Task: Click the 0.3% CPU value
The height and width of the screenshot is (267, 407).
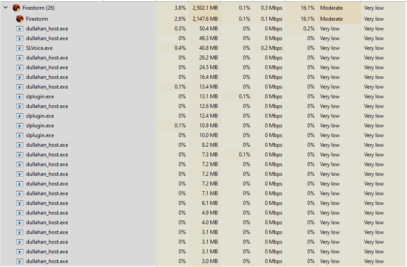Action: 180,29
